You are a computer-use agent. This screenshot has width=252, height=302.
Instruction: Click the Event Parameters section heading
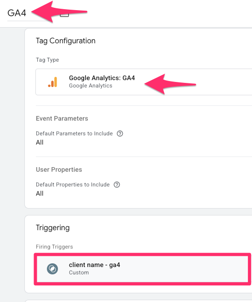pos(62,118)
